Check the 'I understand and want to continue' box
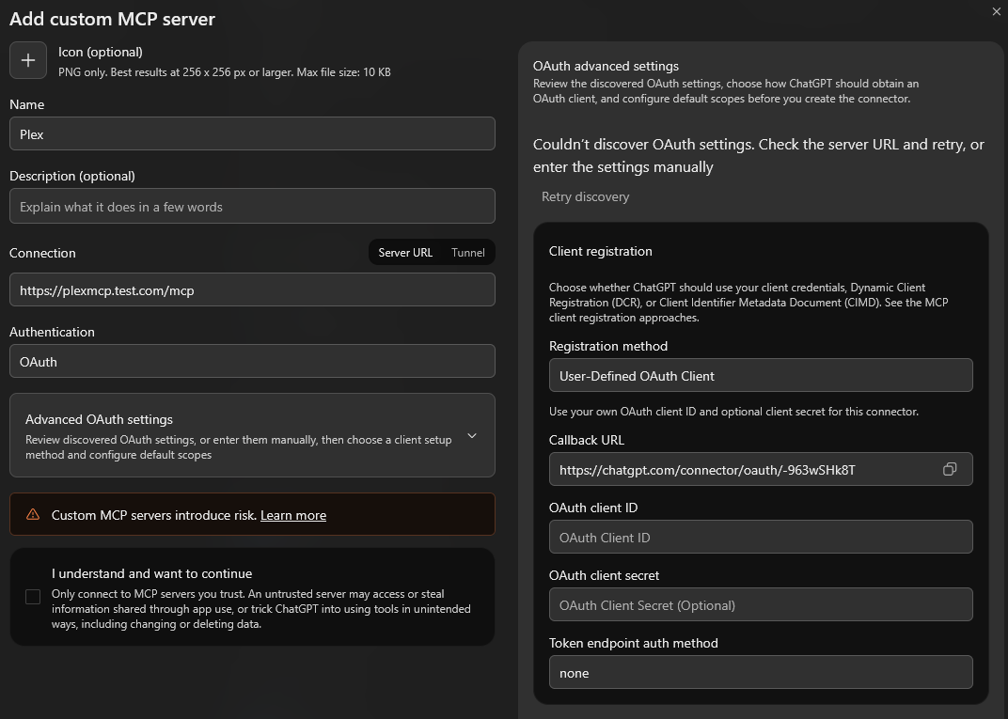The height and width of the screenshot is (719, 1008). 33,597
